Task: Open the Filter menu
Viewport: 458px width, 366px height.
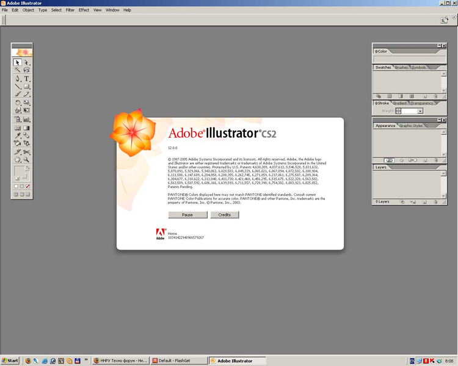Action: (70, 10)
